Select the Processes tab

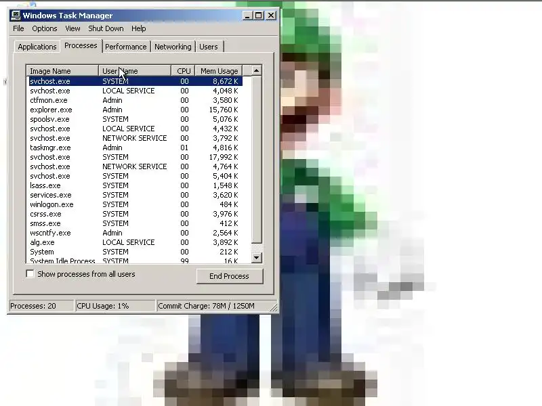click(81, 45)
